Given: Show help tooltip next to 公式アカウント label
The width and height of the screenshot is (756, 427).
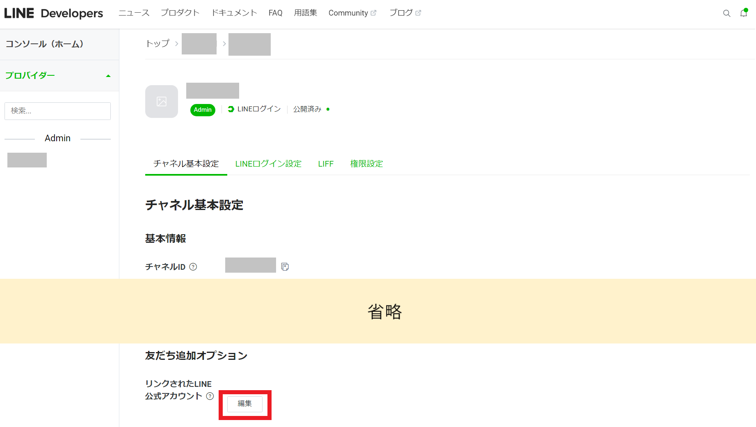Looking at the screenshot, I should (210, 396).
